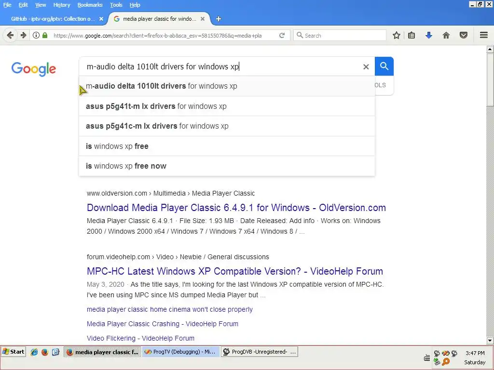Image resolution: width=494 pixels, height=370 pixels.
Task: Click the third quick launch icon
Action: pos(56,352)
